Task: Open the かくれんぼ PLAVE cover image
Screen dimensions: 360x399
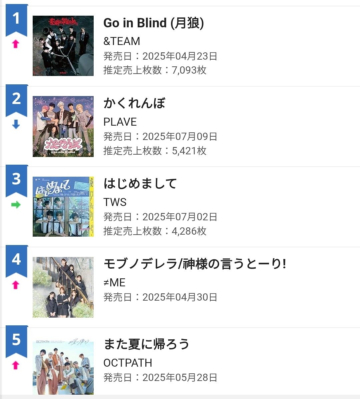Action: tap(63, 126)
